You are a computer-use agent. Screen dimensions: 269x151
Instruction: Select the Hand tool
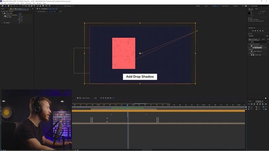click(8, 6)
